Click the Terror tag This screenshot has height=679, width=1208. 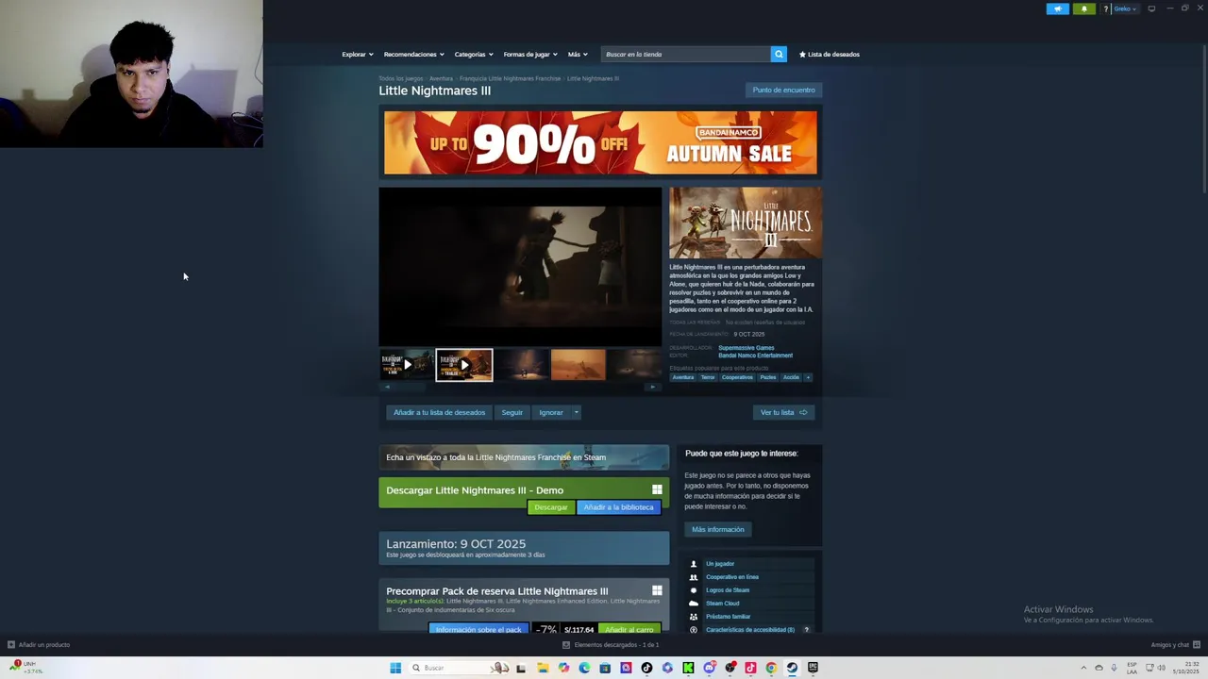pyautogui.click(x=708, y=377)
